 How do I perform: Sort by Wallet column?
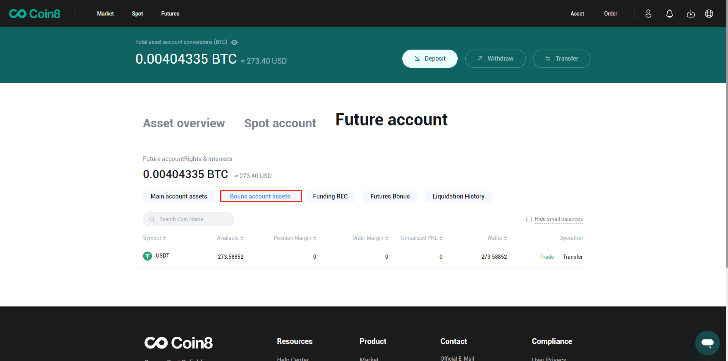coord(497,238)
